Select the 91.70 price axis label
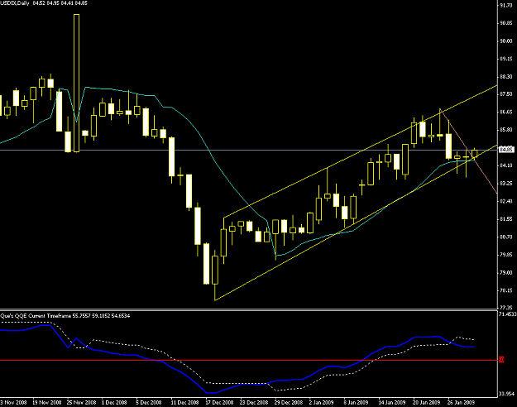The height and width of the screenshot is (407, 517). 506,5
